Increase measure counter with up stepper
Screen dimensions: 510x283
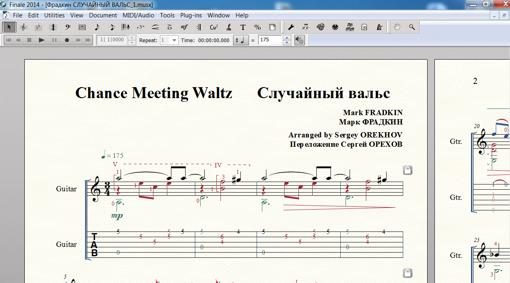tap(132, 38)
